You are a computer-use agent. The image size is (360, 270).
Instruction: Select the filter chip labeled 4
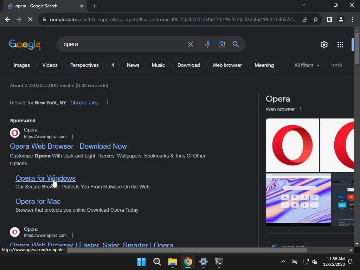click(x=112, y=65)
